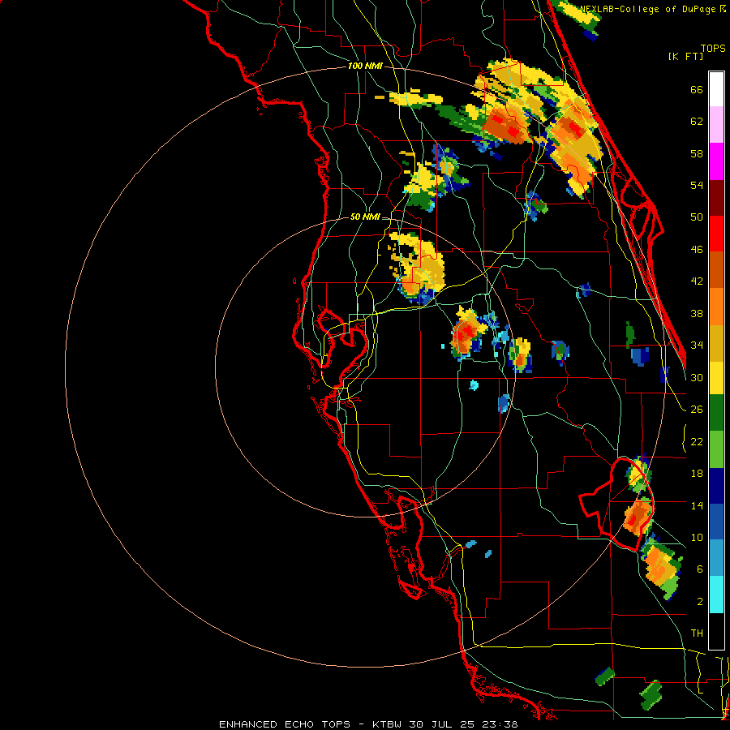
Task: Click the light pink legend swatch
Action: (x=716, y=124)
